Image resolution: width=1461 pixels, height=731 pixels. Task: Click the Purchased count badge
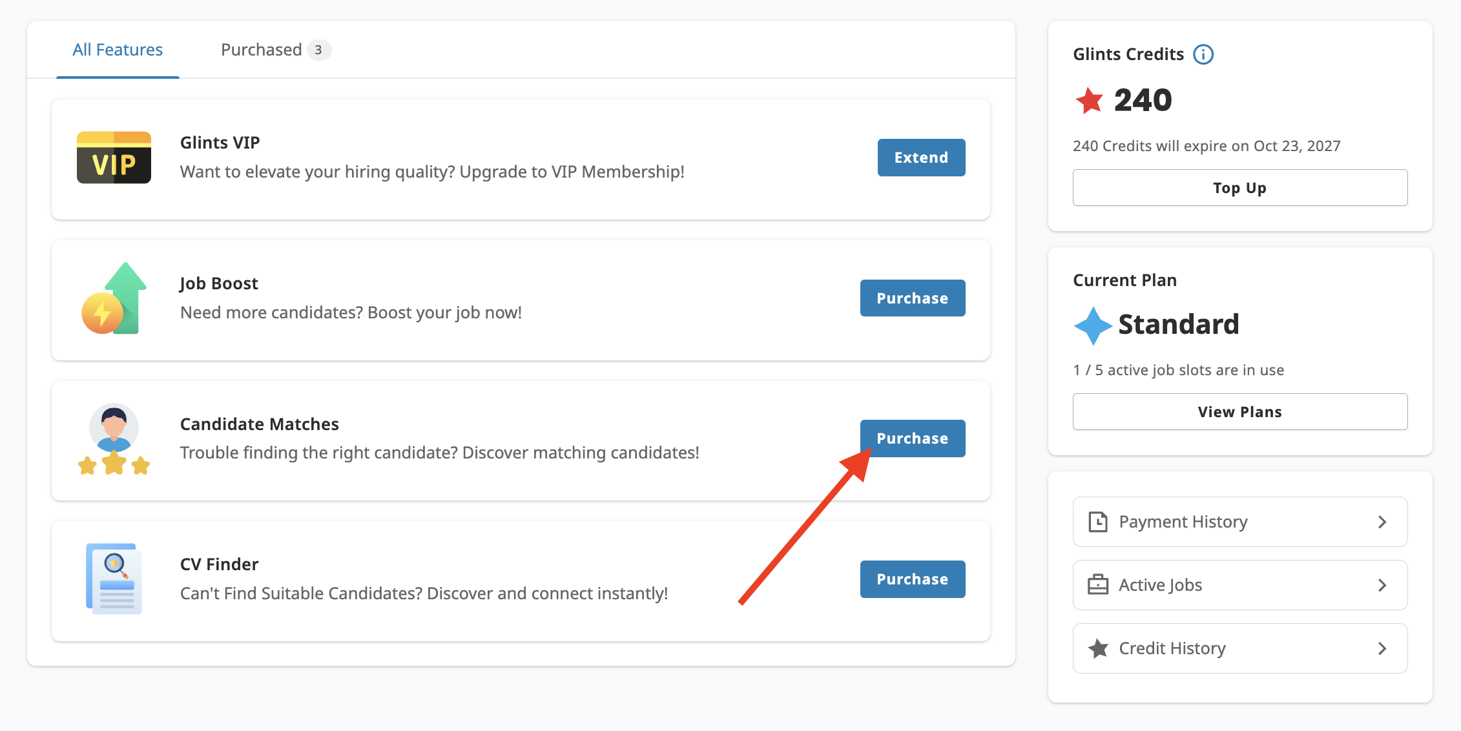click(320, 50)
